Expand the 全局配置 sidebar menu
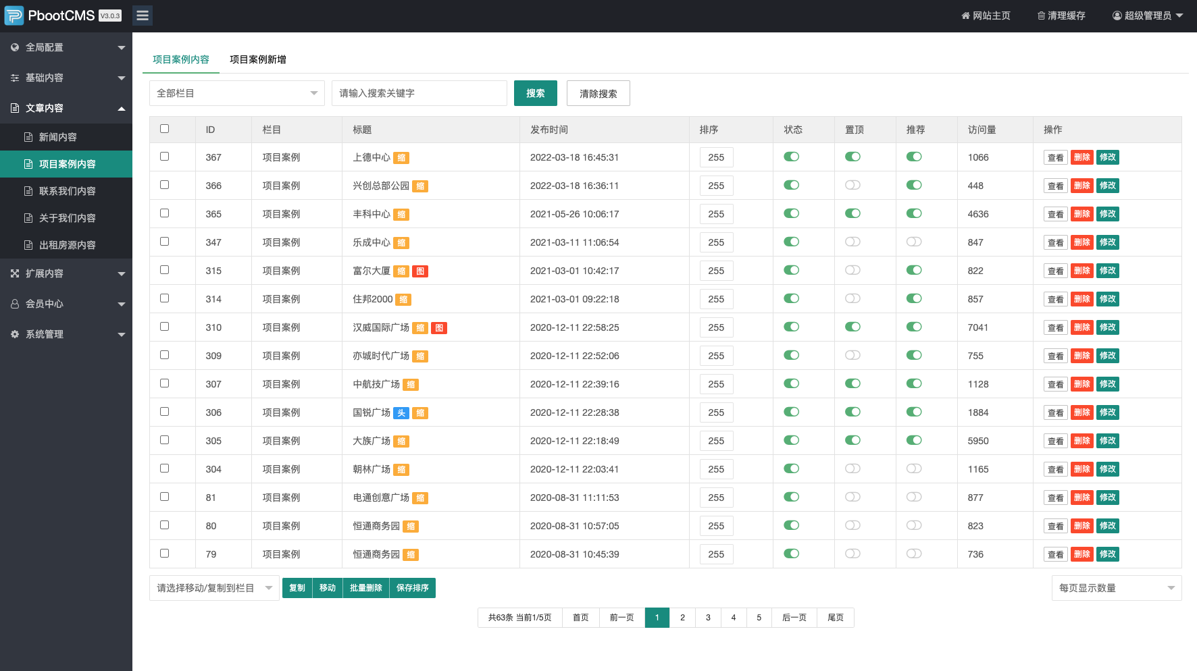This screenshot has width=1197, height=671. [x=66, y=47]
